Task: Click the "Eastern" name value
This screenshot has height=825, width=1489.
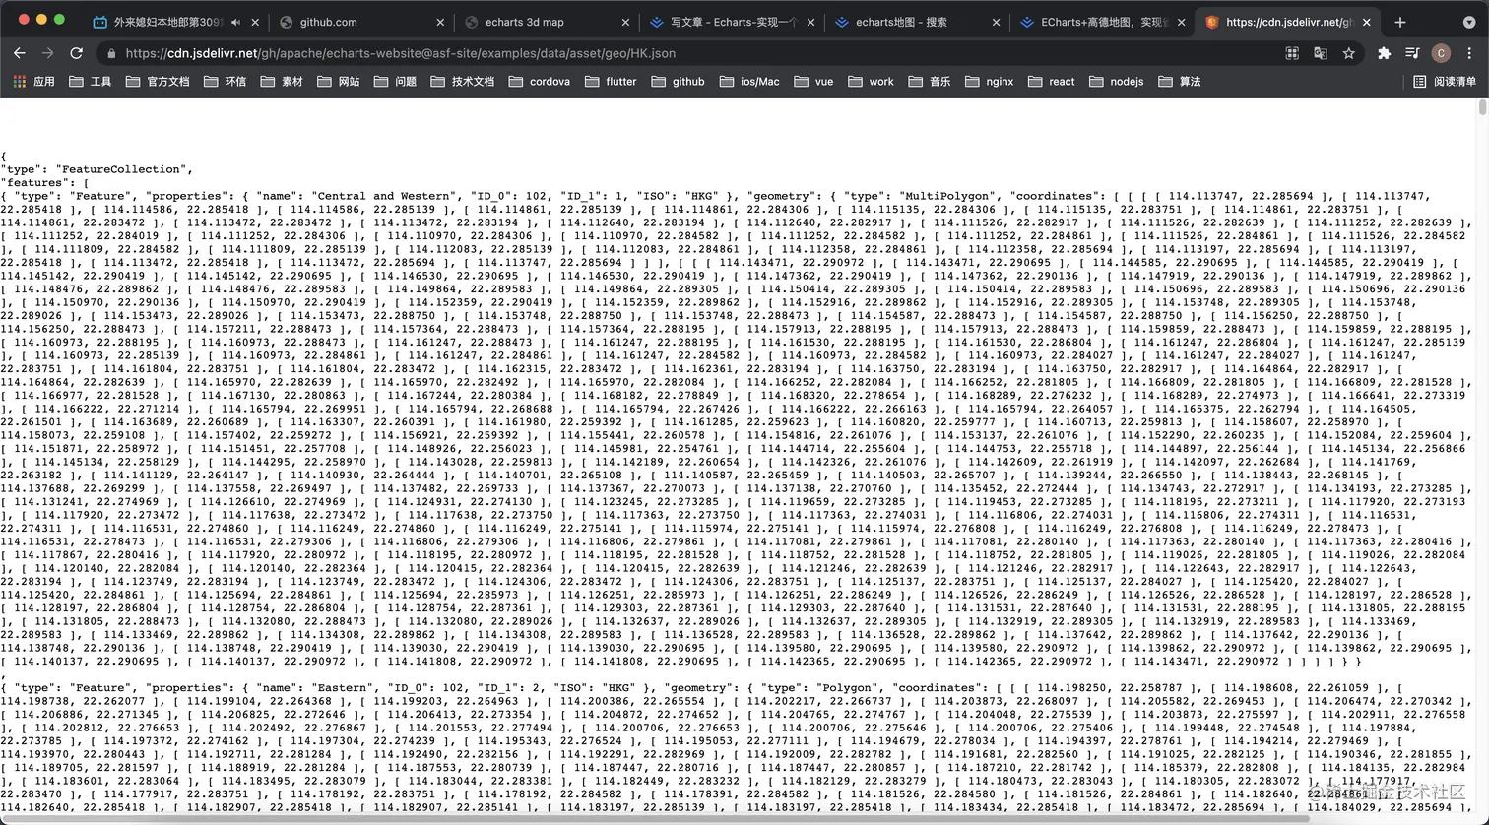Action: (x=344, y=688)
